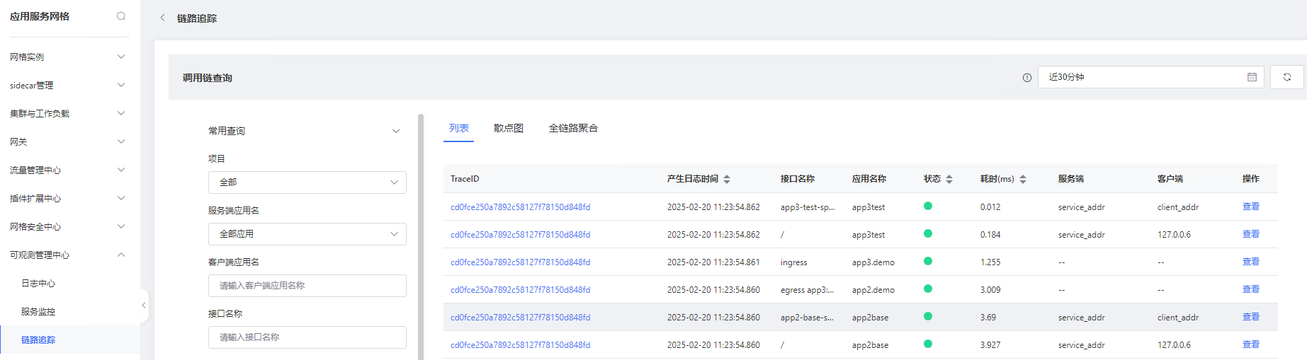Open the TraceID link in the app3-test-sp... row

pos(521,207)
